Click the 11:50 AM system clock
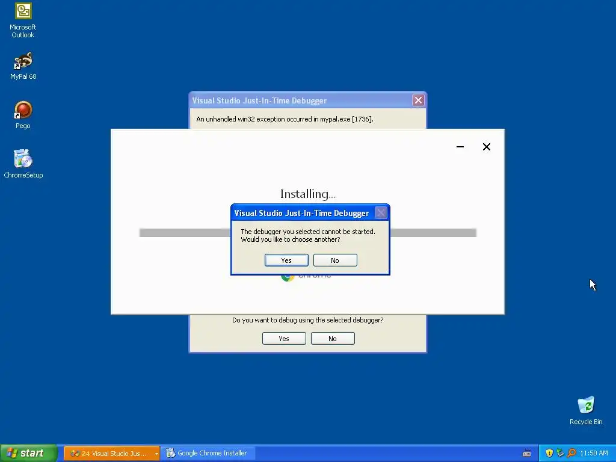616x462 pixels. click(x=594, y=453)
